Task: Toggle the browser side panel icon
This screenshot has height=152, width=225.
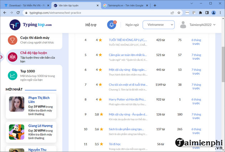Action: [207, 13]
